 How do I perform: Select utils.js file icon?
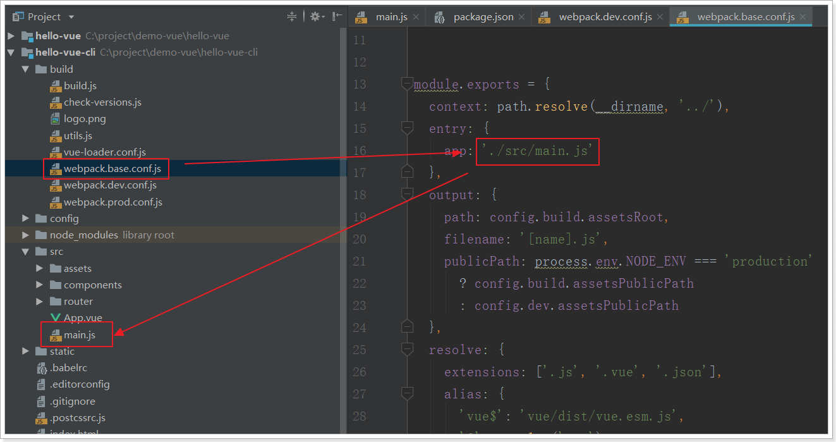coord(56,135)
